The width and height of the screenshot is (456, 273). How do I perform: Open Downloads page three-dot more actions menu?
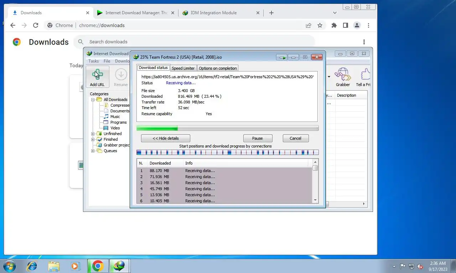pos(364,42)
